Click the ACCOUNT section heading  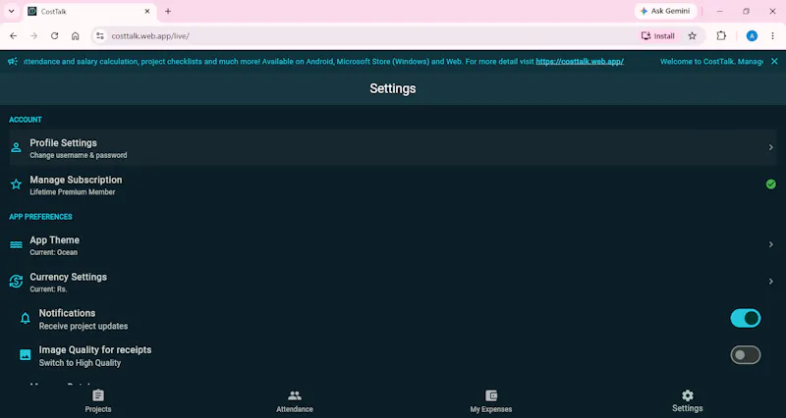[26, 120]
